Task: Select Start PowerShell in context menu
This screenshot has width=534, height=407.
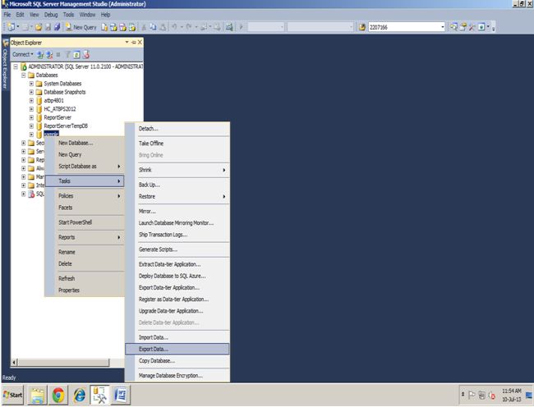Action: pos(85,222)
